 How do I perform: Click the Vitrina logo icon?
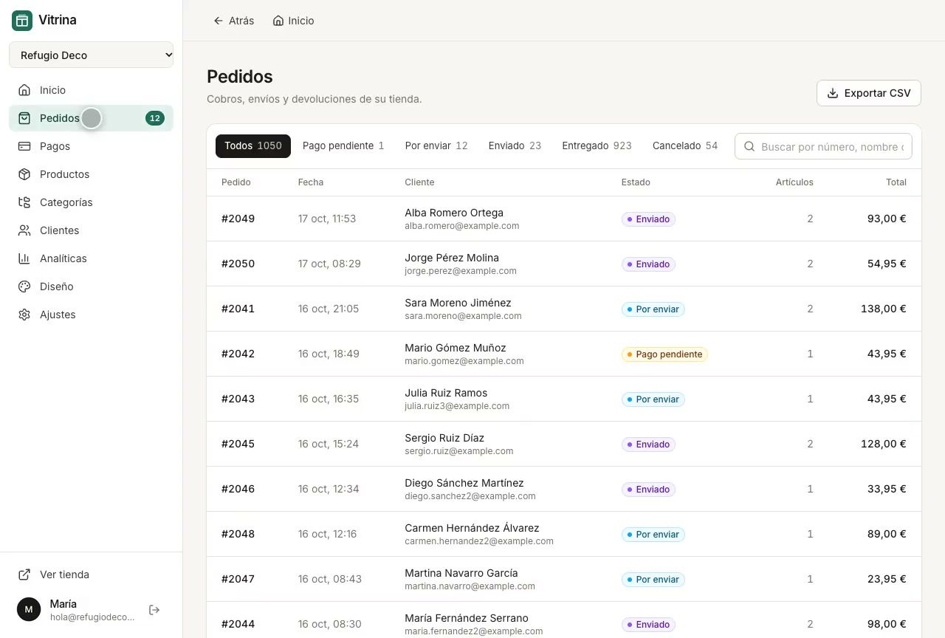pos(22,21)
